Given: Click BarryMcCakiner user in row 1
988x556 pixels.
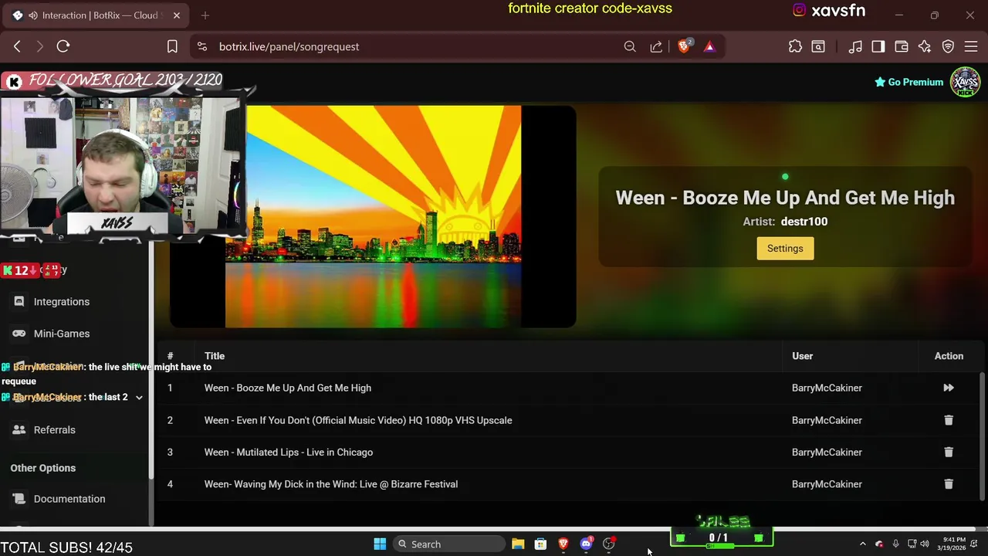Looking at the screenshot, I should point(827,388).
